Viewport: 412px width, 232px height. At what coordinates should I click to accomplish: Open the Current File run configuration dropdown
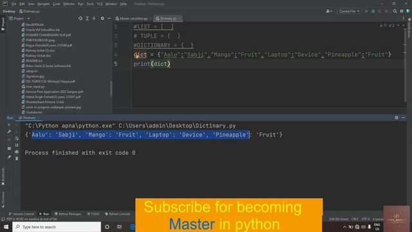pyautogui.click(x=349, y=12)
